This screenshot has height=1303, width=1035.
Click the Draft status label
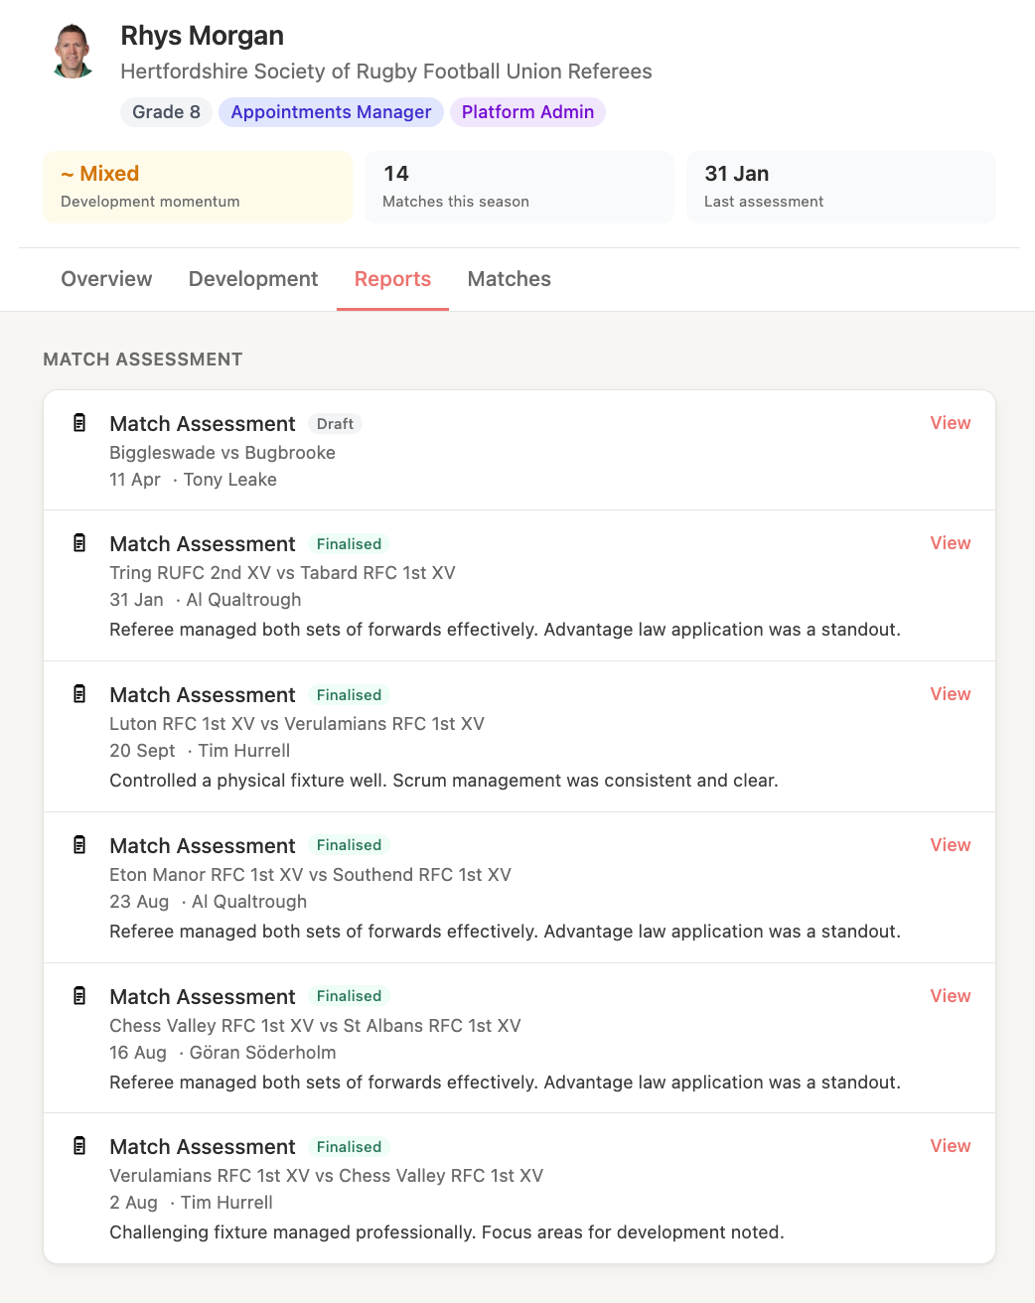[335, 424]
